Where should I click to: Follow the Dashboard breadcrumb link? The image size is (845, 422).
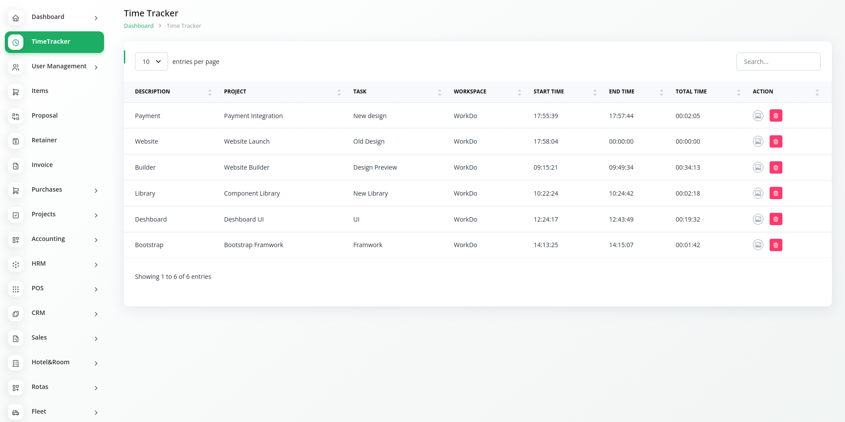(138, 26)
